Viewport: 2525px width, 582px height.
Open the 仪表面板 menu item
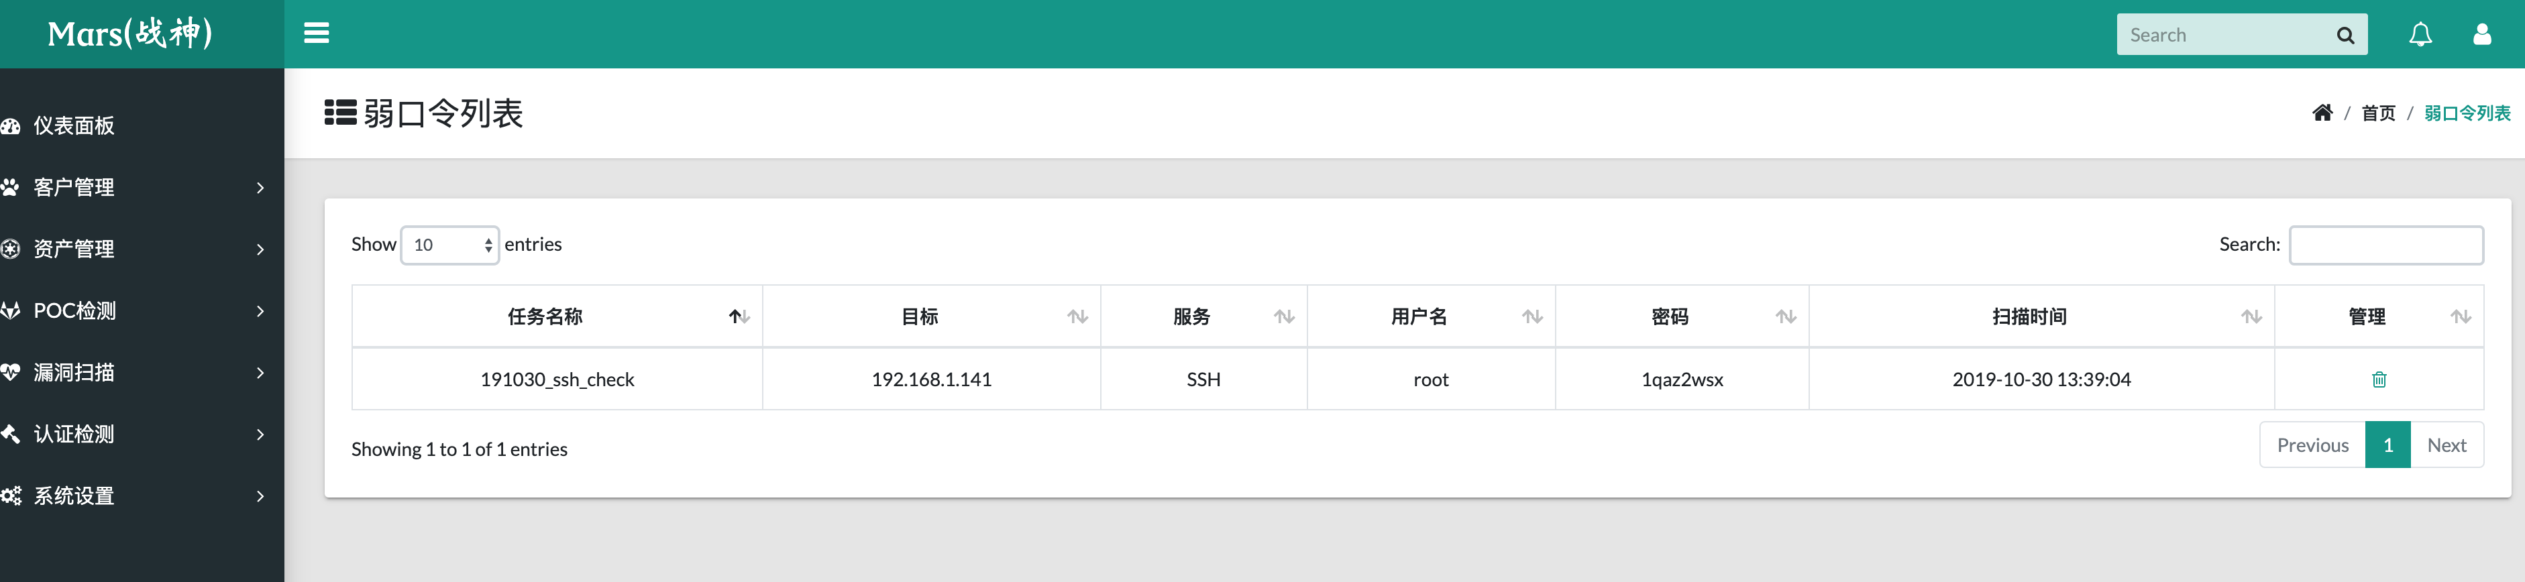pos(142,125)
